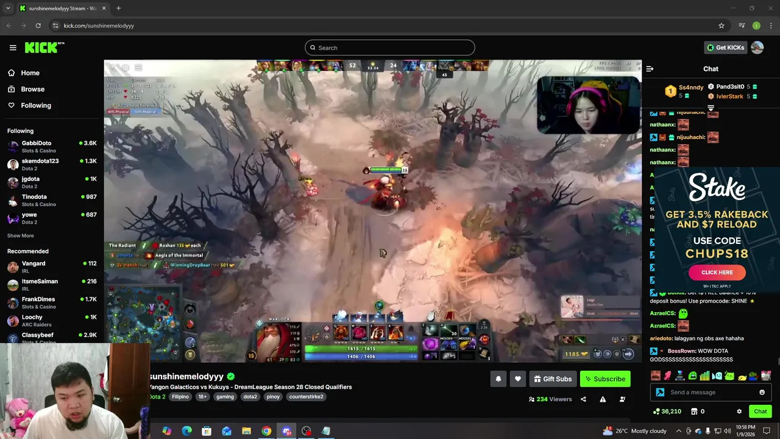Screen dimensions: 780x439
Task: Click the Kick search field
Action: (x=390, y=48)
